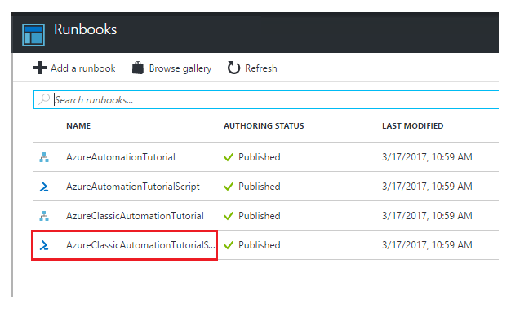Click graphical runbook icon for AzureAutomationTutorial

point(44,157)
